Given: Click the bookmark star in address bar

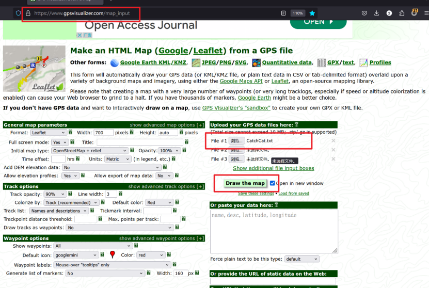Looking at the screenshot, I should coord(312,13).
